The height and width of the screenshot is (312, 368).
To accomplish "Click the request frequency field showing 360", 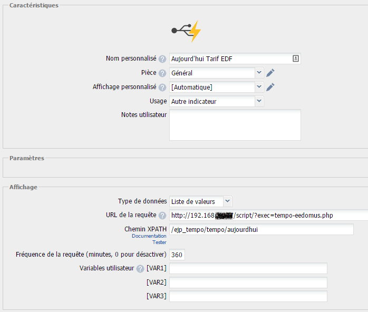I will click(177, 255).
